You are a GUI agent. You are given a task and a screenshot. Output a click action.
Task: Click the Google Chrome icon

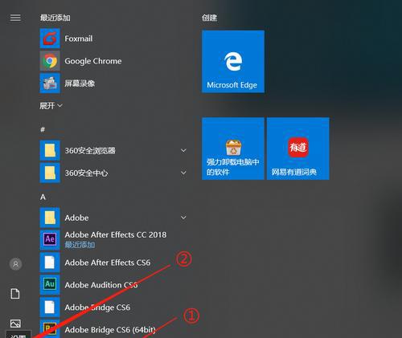[50, 61]
